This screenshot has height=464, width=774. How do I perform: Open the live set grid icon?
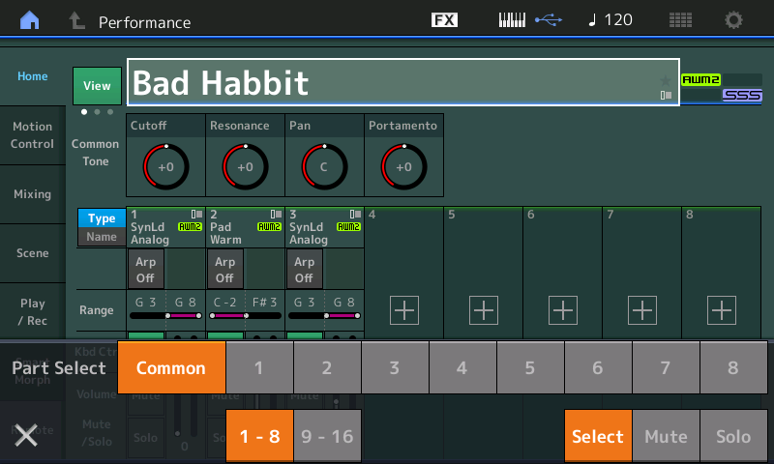[x=680, y=20]
